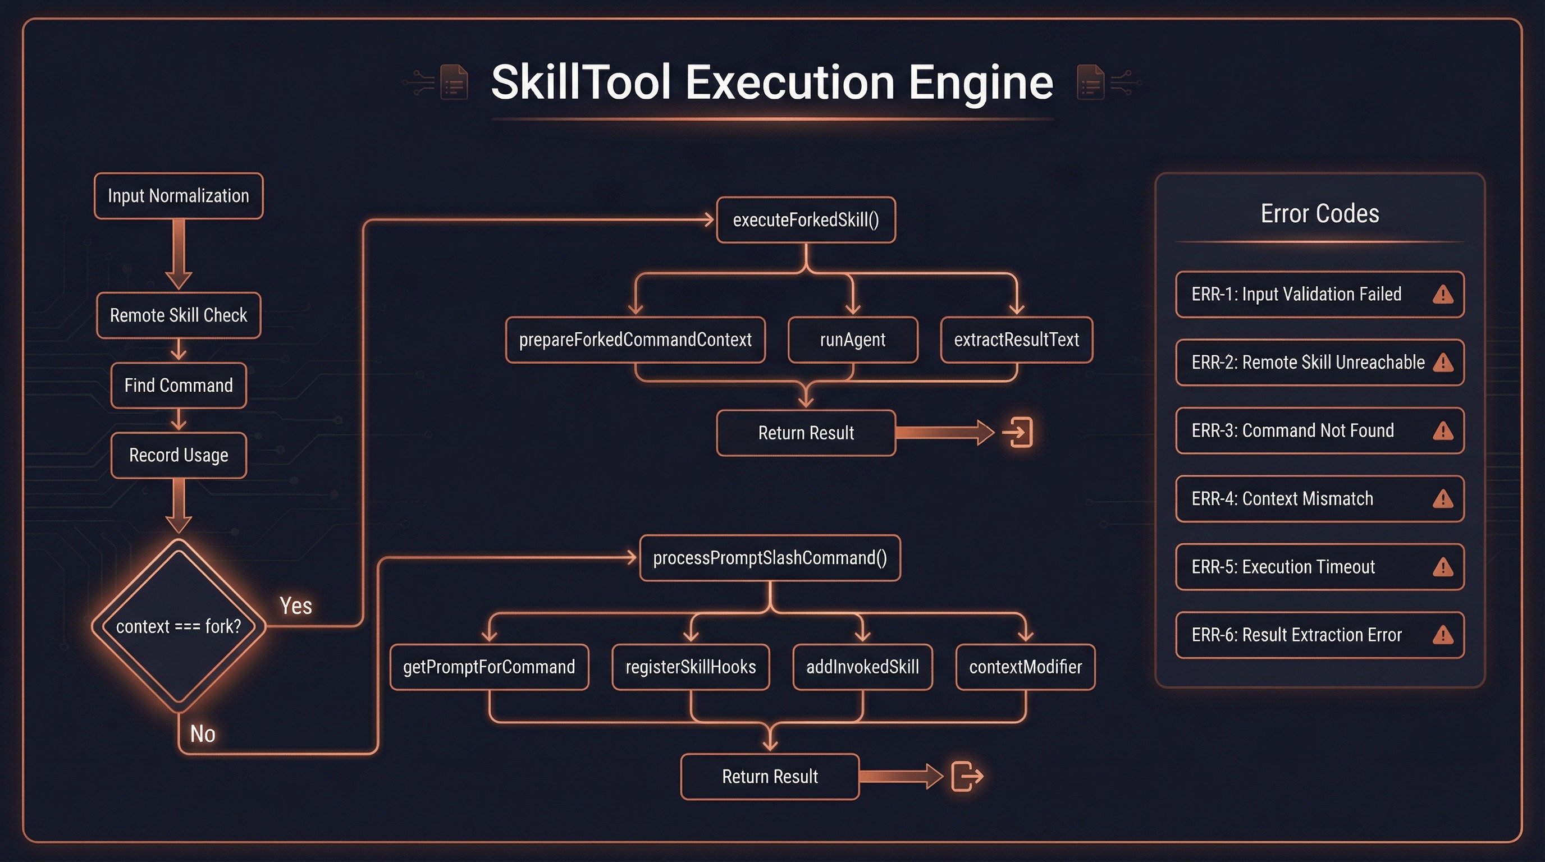Click the lower Return Result box
Viewport: 1545px width, 862px height.
pos(770,776)
